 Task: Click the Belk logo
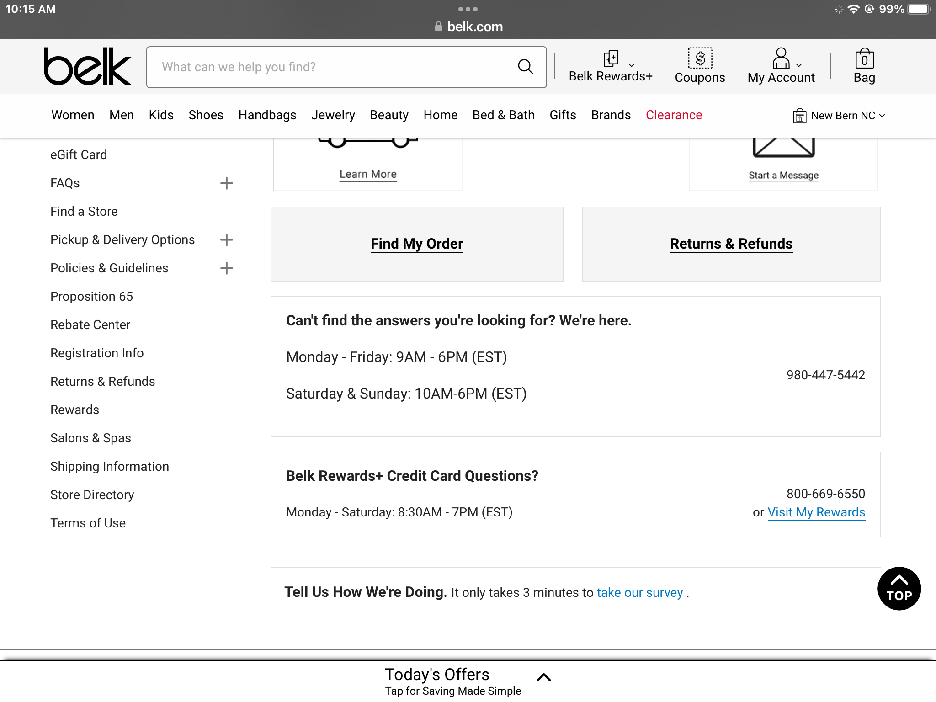point(87,67)
